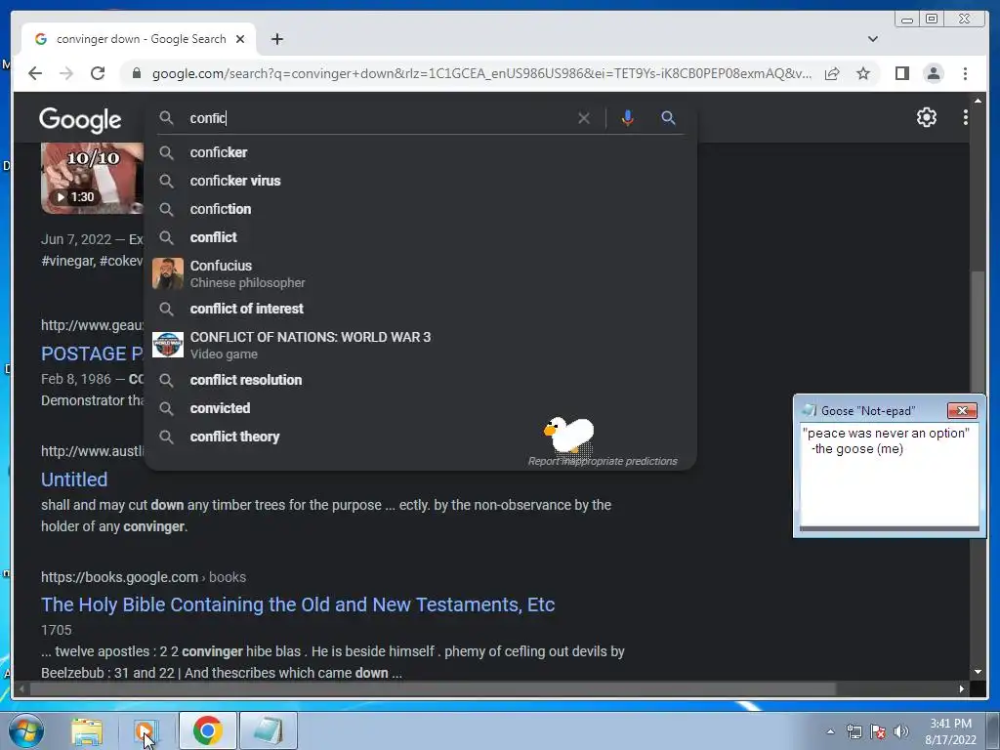The width and height of the screenshot is (1000, 750).
Task: Click the URL in the address bar
Action: point(481,73)
